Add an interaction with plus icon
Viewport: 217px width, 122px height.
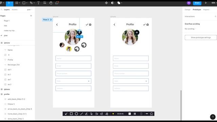click(215, 17)
